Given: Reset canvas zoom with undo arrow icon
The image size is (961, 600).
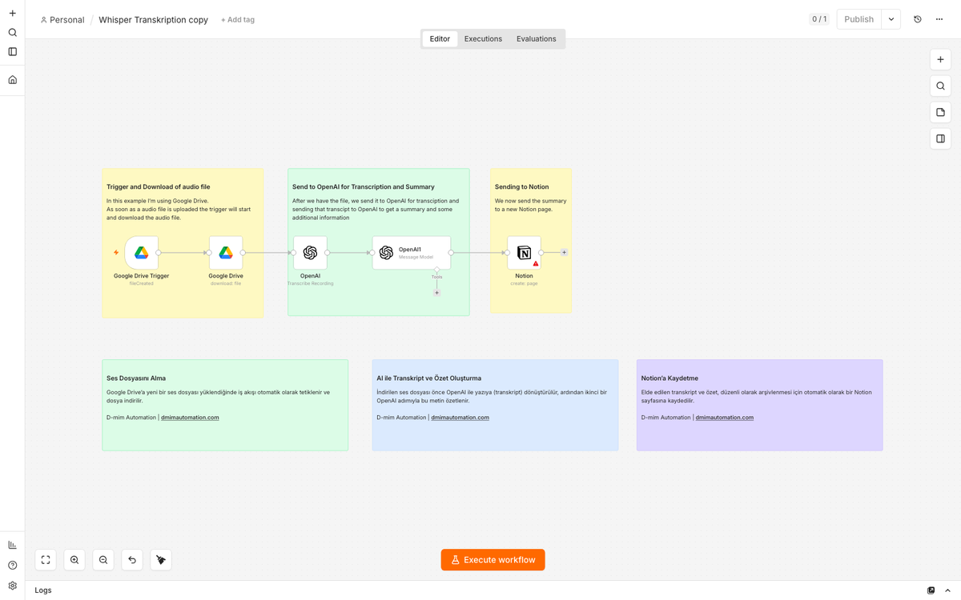Looking at the screenshot, I should (132, 560).
